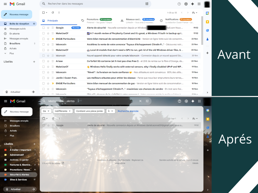258x193 pixels.
Task: Open settings gear in top light Gmail
Action: click(186, 4)
